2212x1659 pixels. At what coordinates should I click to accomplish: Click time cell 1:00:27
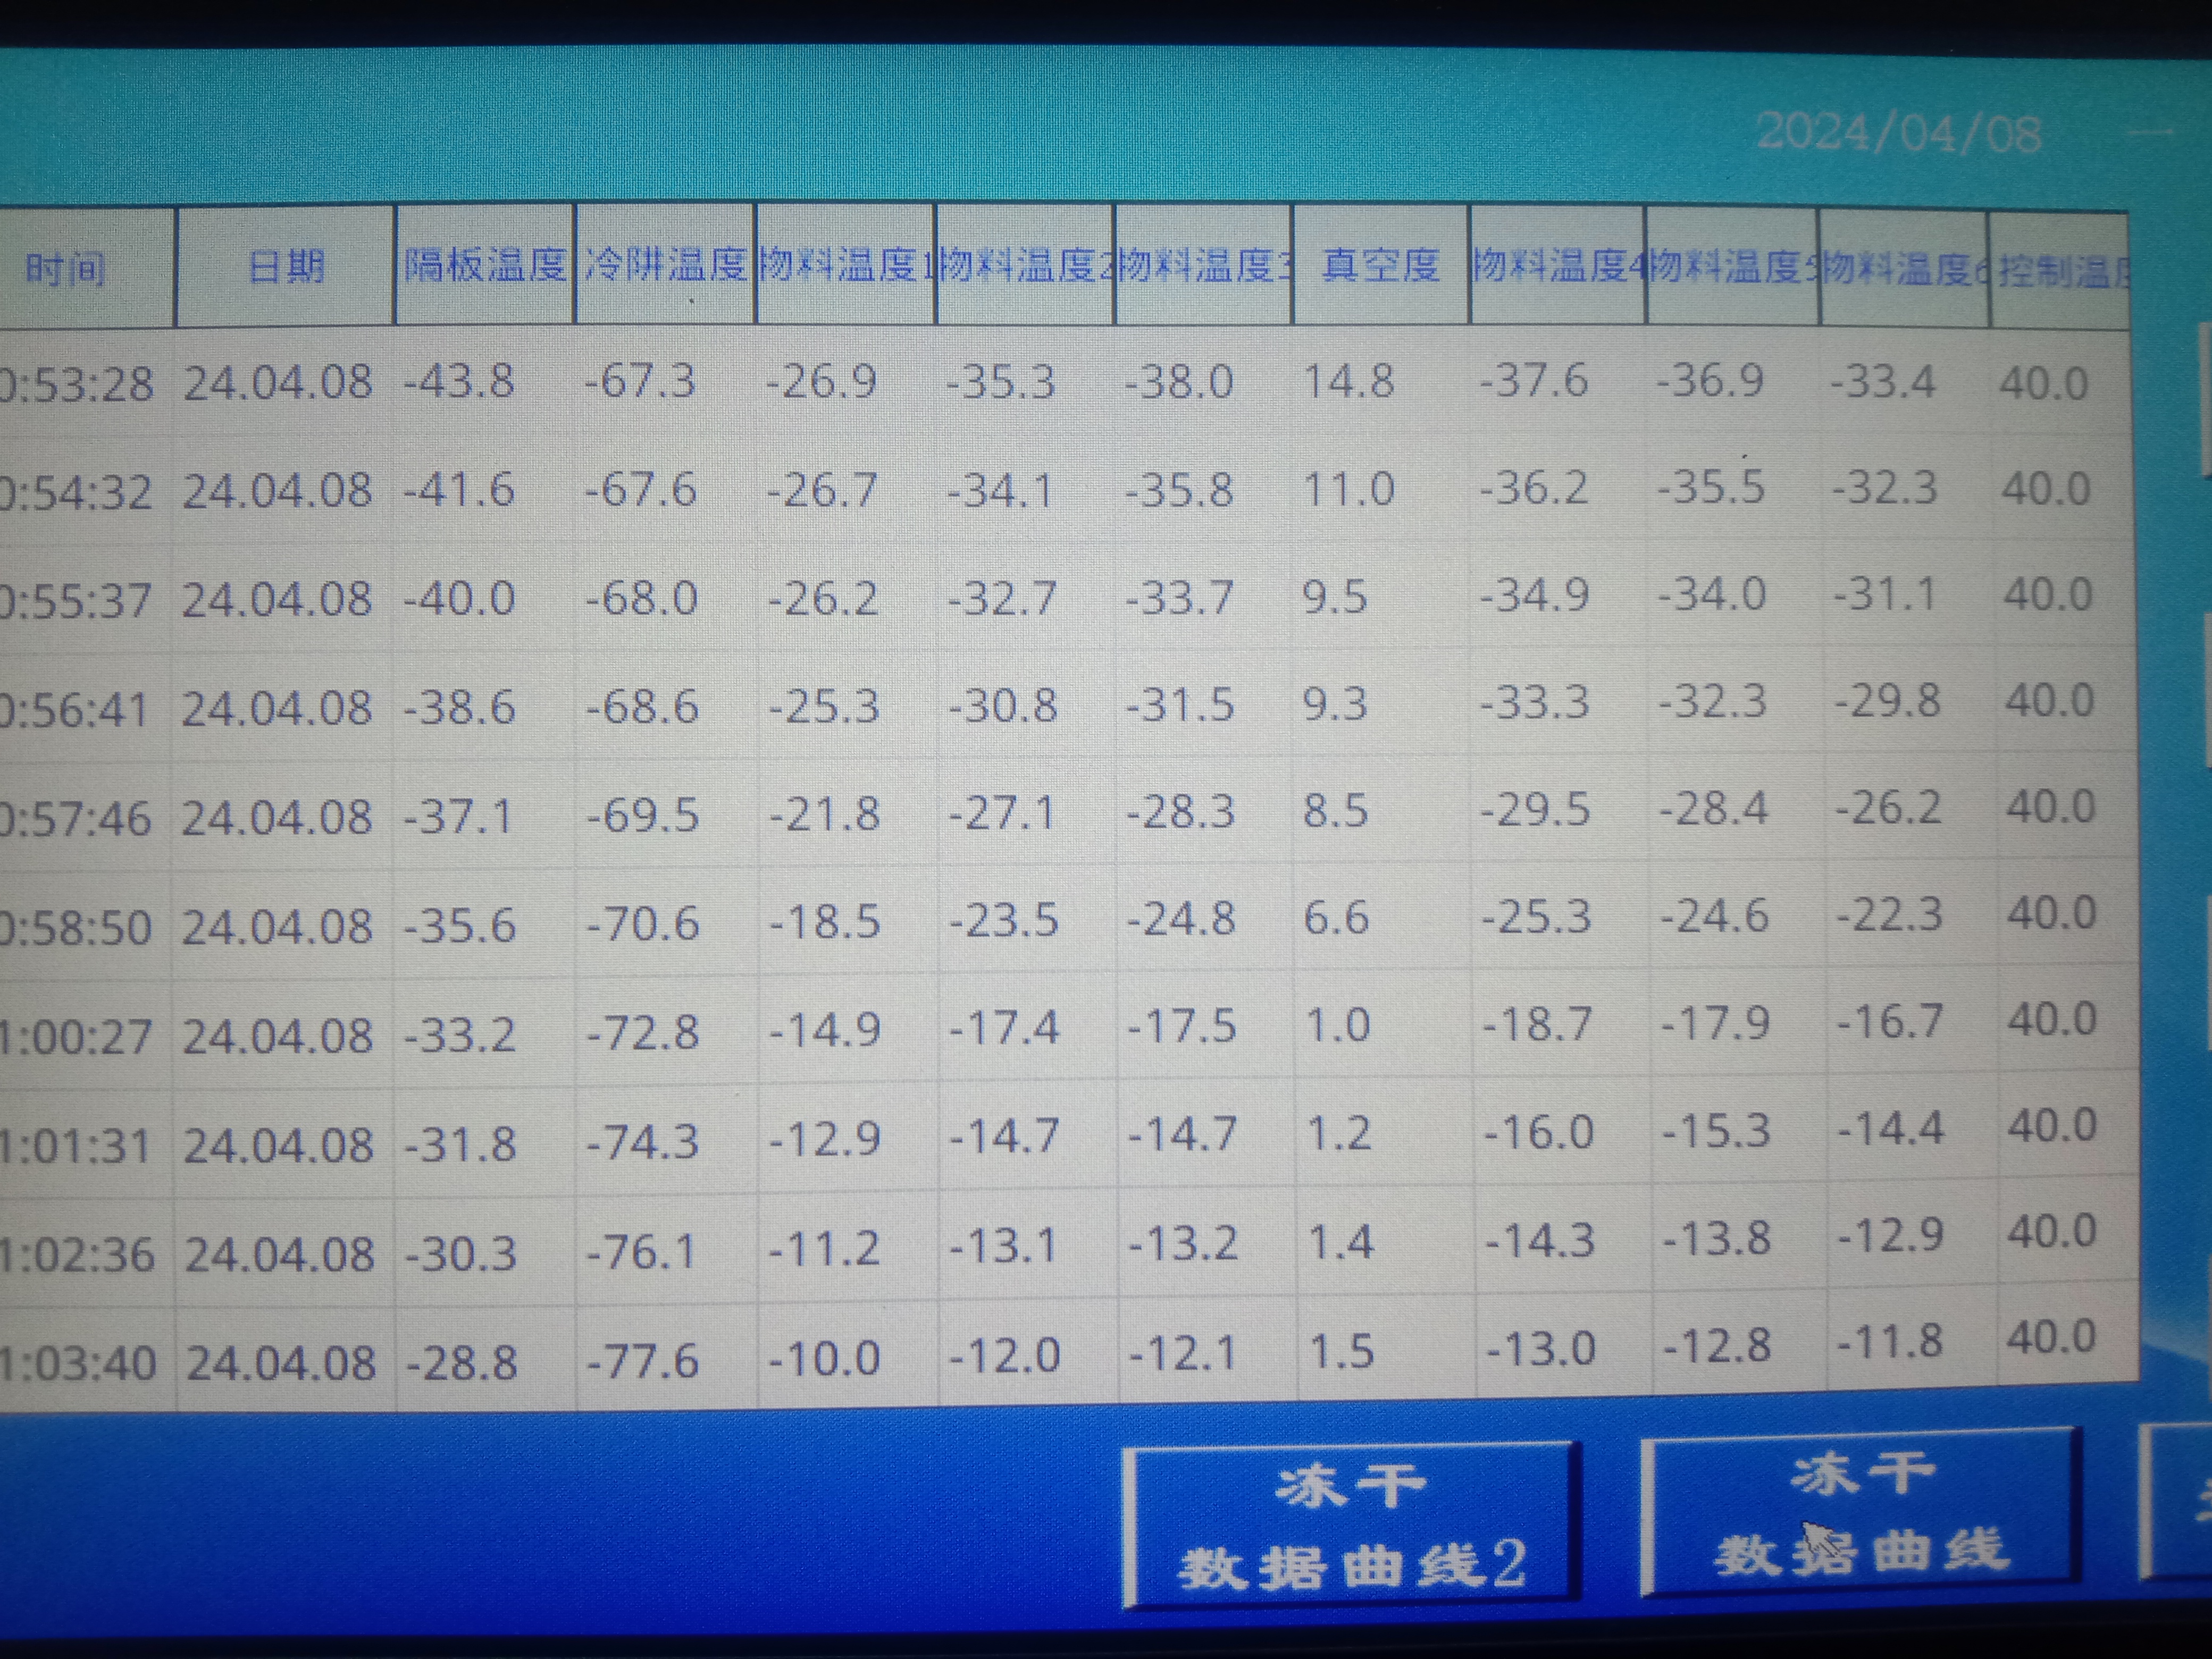pos(76,1037)
